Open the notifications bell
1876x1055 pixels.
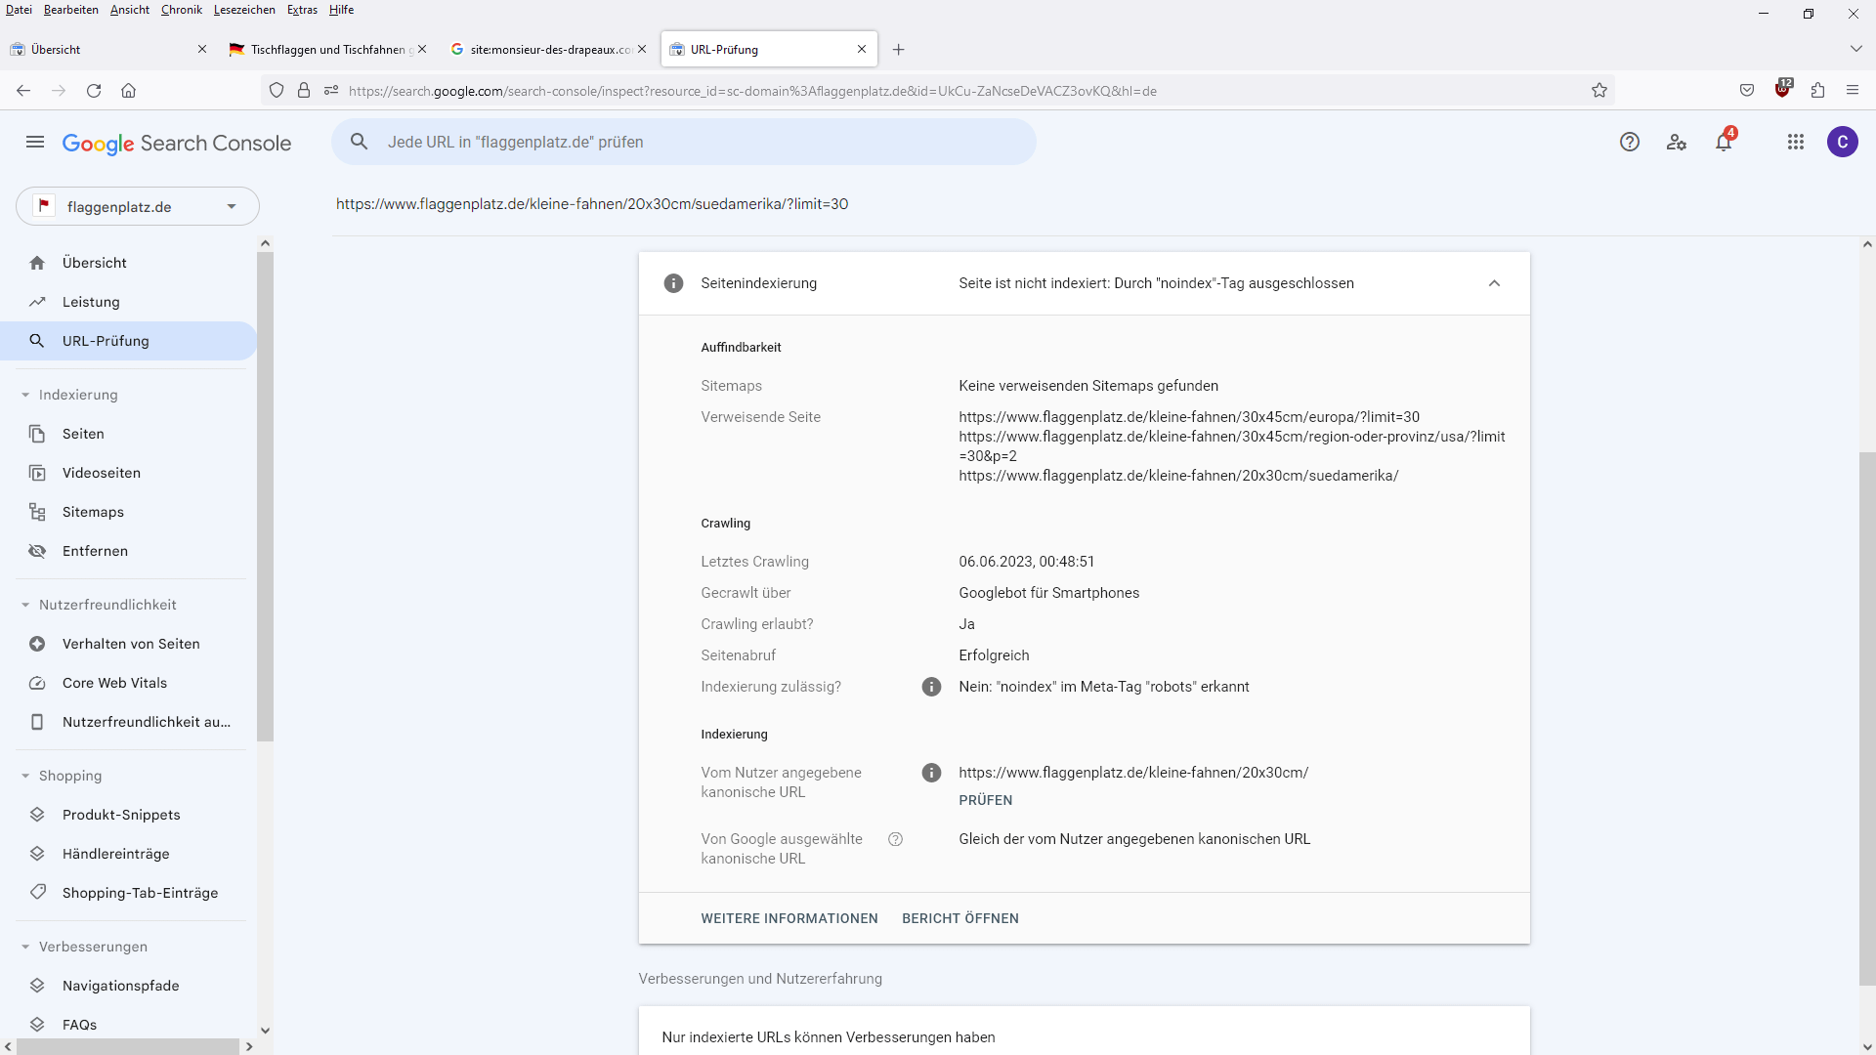coord(1724,143)
